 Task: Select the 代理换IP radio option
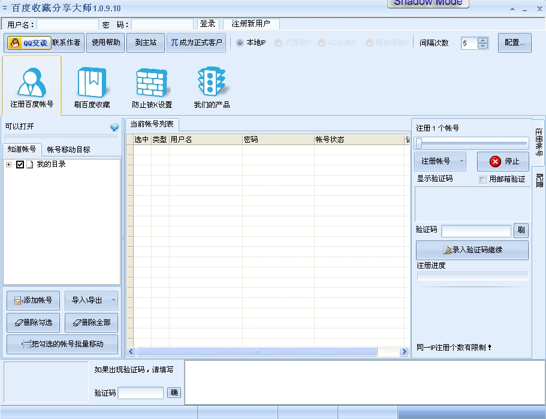(278, 43)
